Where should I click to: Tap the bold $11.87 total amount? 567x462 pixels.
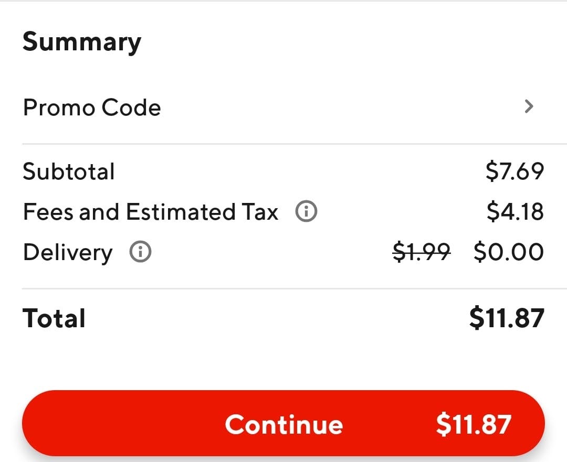(x=507, y=318)
